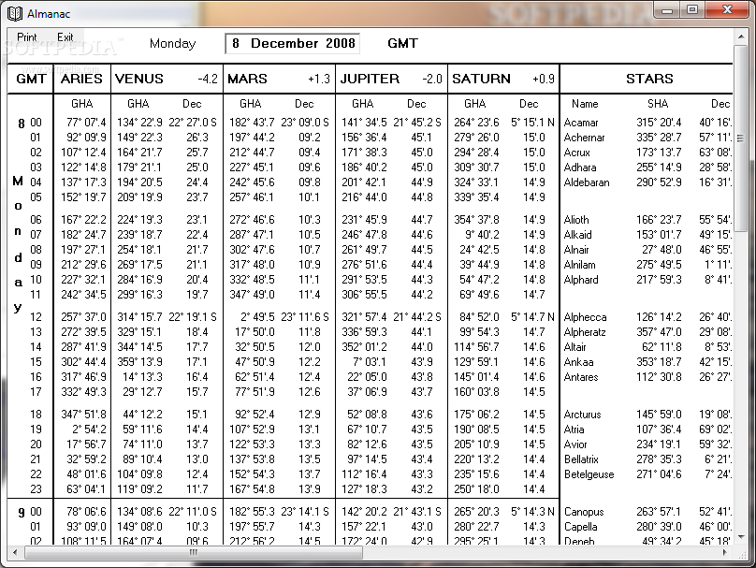The height and width of the screenshot is (568, 756).
Task: Select star name Alphecca
Action: (586, 317)
